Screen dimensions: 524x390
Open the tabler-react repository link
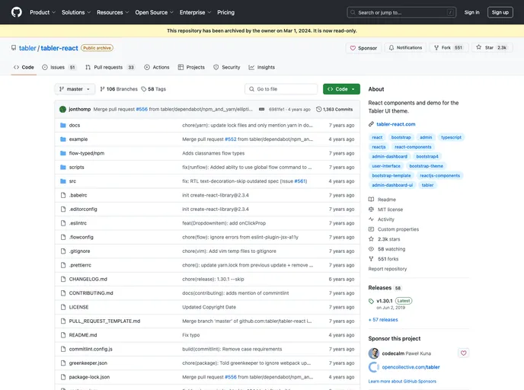59,48
